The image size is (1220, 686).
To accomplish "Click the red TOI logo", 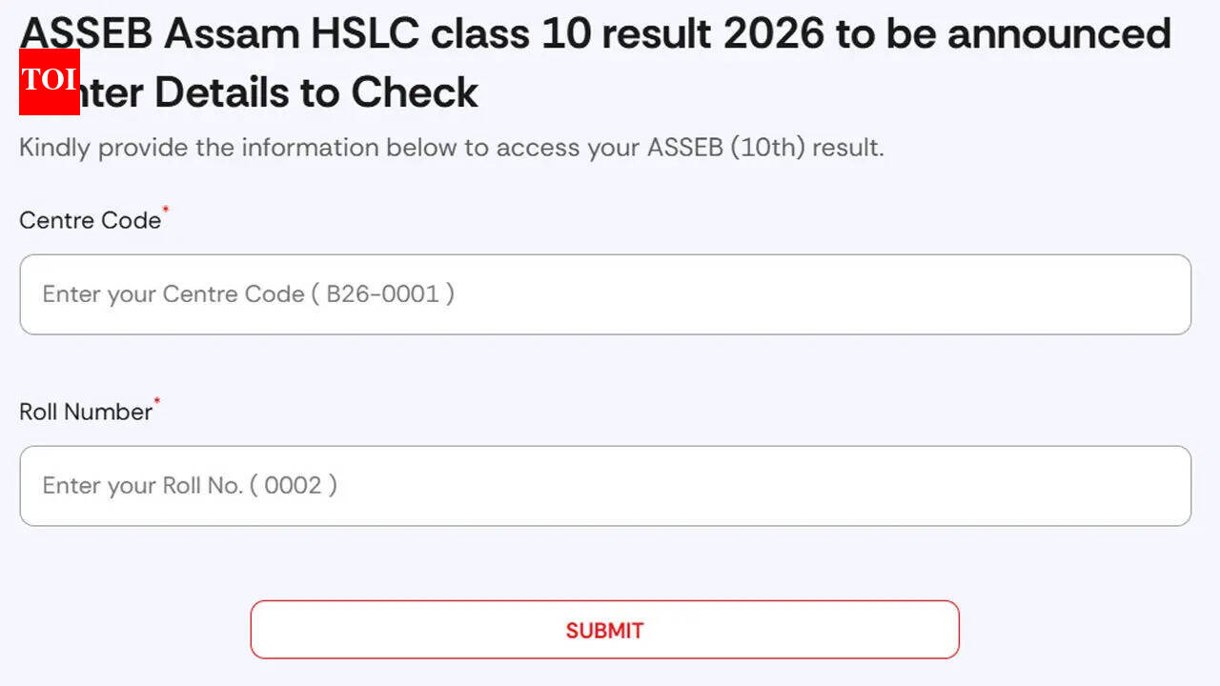I will pos(49,81).
